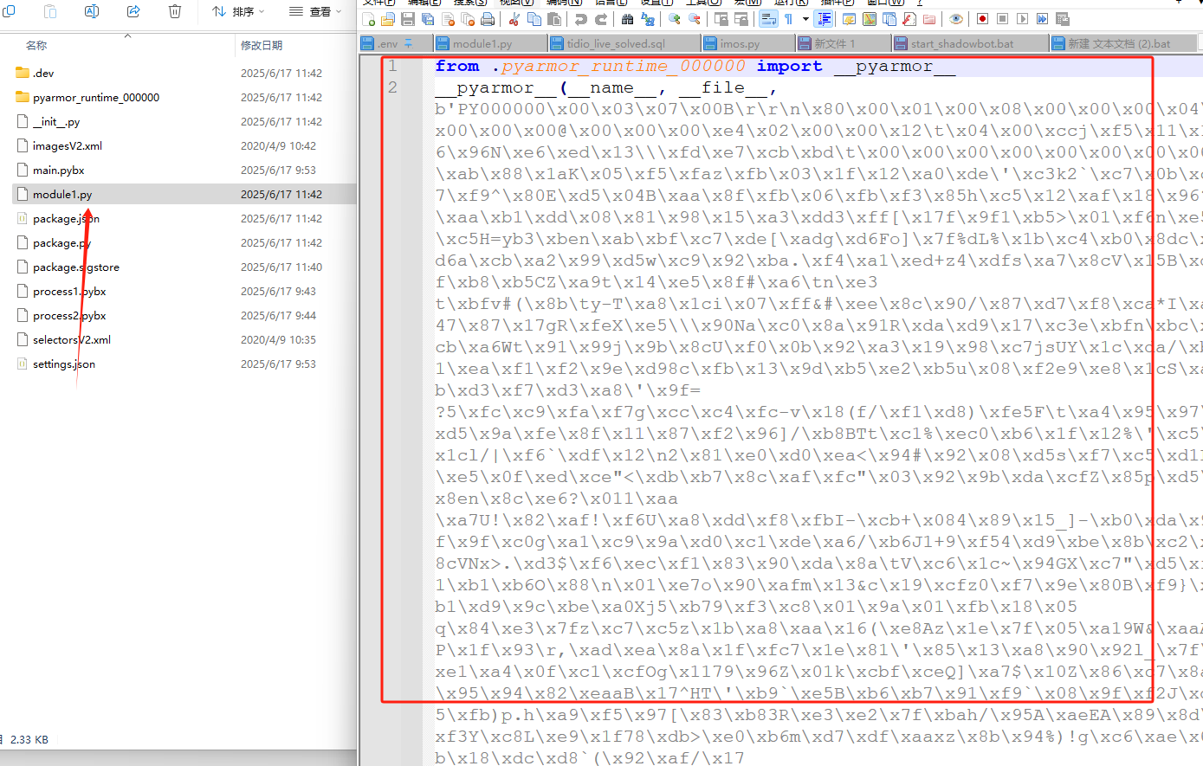Image resolution: width=1203 pixels, height=766 pixels.
Task: Toggle the indent guide button
Action: pyautogui.click(x=825, y=19)
